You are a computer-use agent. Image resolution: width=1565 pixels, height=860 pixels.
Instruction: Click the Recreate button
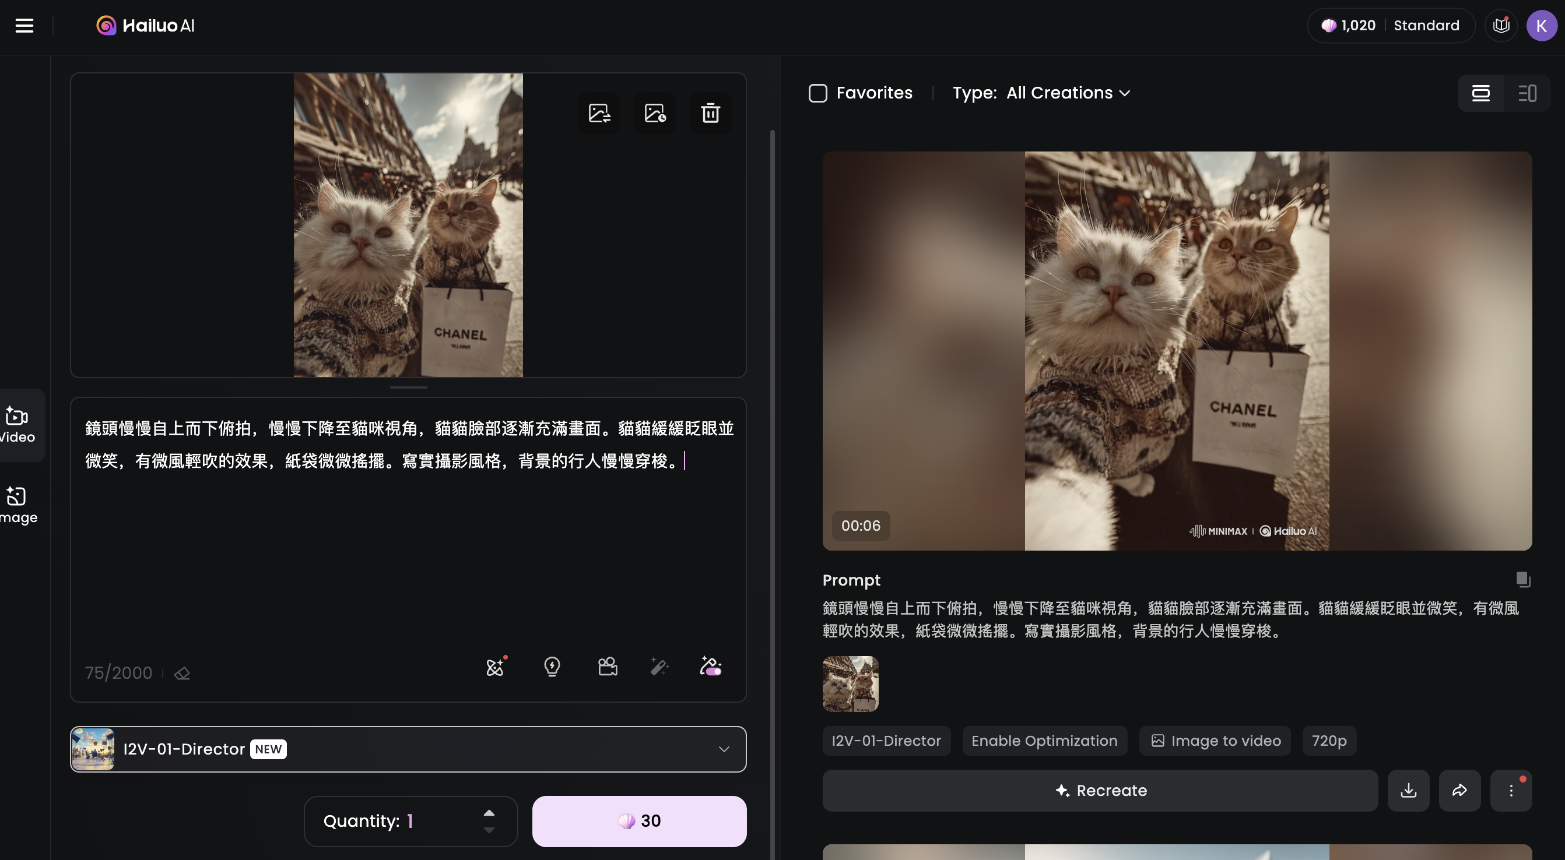[1100, 790]
